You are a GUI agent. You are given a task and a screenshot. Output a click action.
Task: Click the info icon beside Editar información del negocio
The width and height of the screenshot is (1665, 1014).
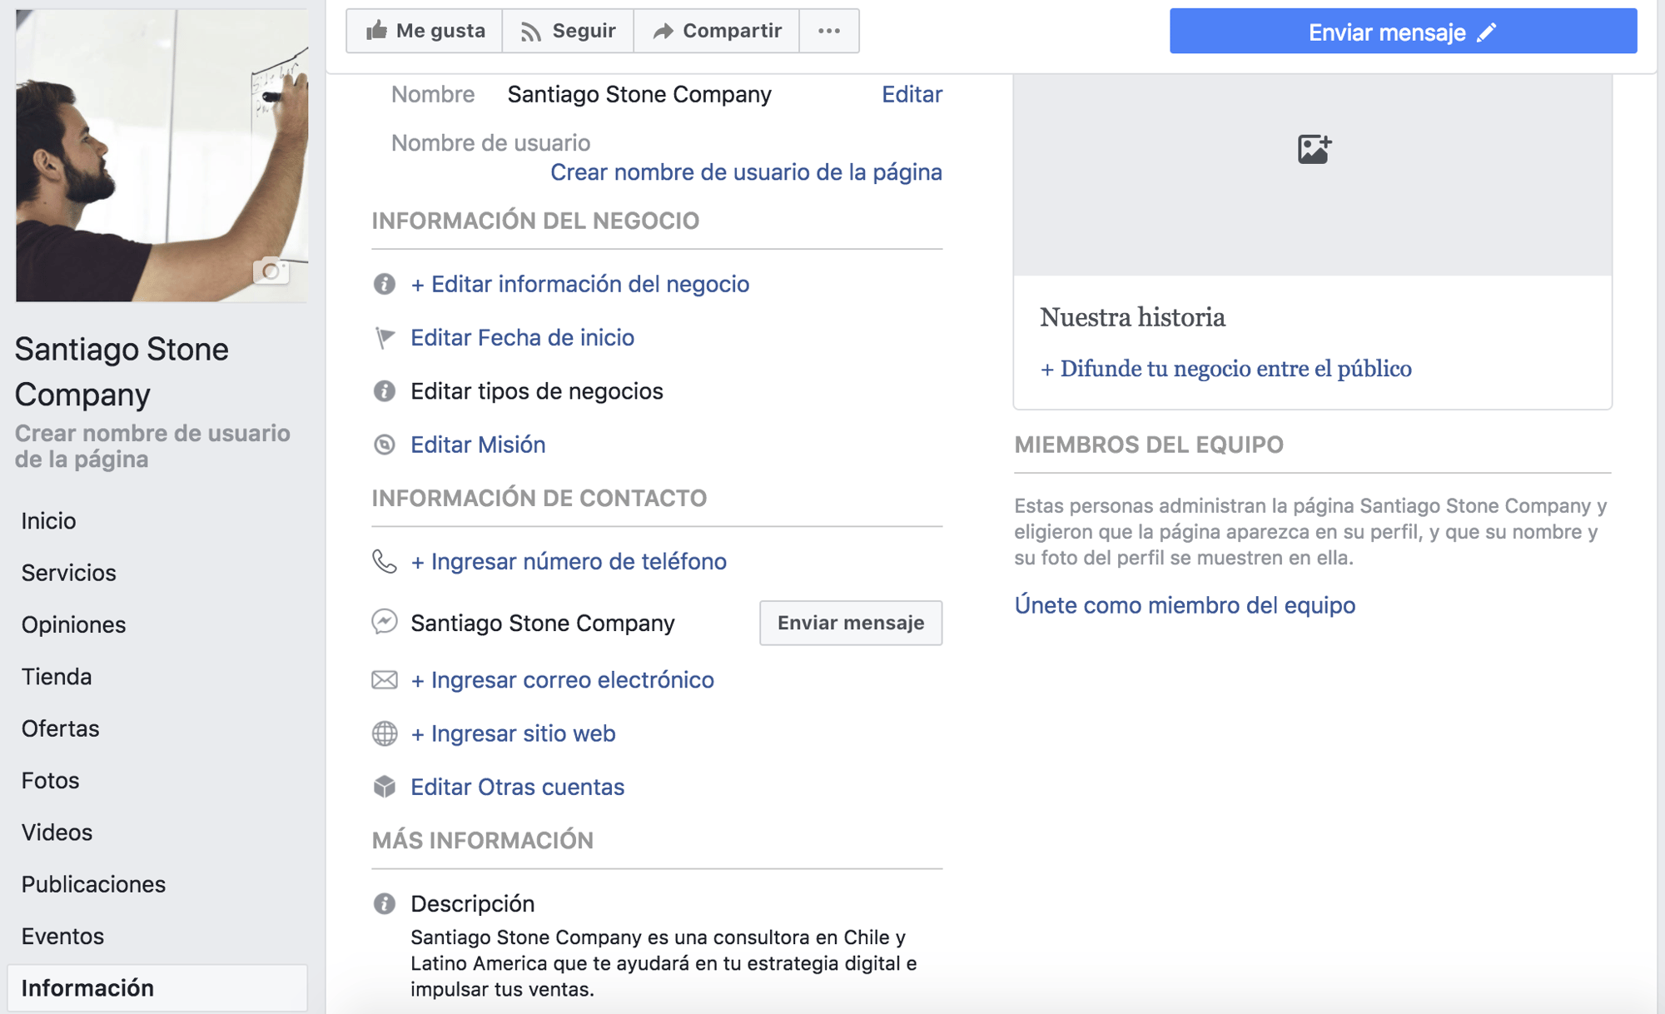pos(384,284)
